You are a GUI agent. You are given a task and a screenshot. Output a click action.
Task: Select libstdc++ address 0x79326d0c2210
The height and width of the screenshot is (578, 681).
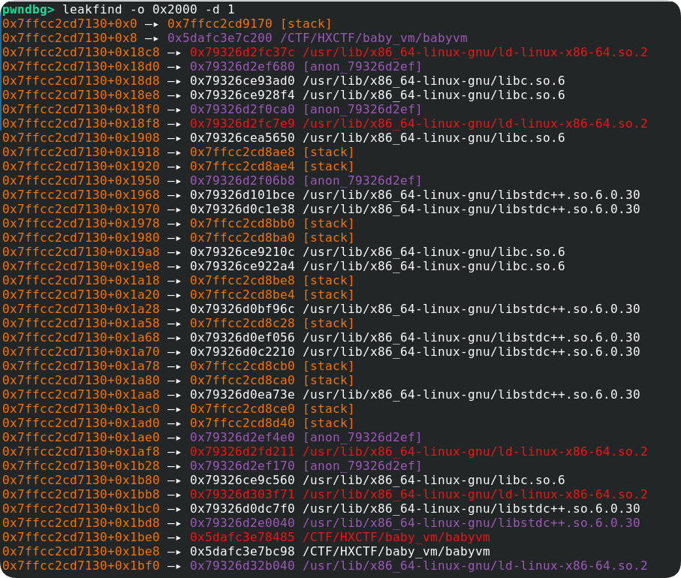[243, 351]
